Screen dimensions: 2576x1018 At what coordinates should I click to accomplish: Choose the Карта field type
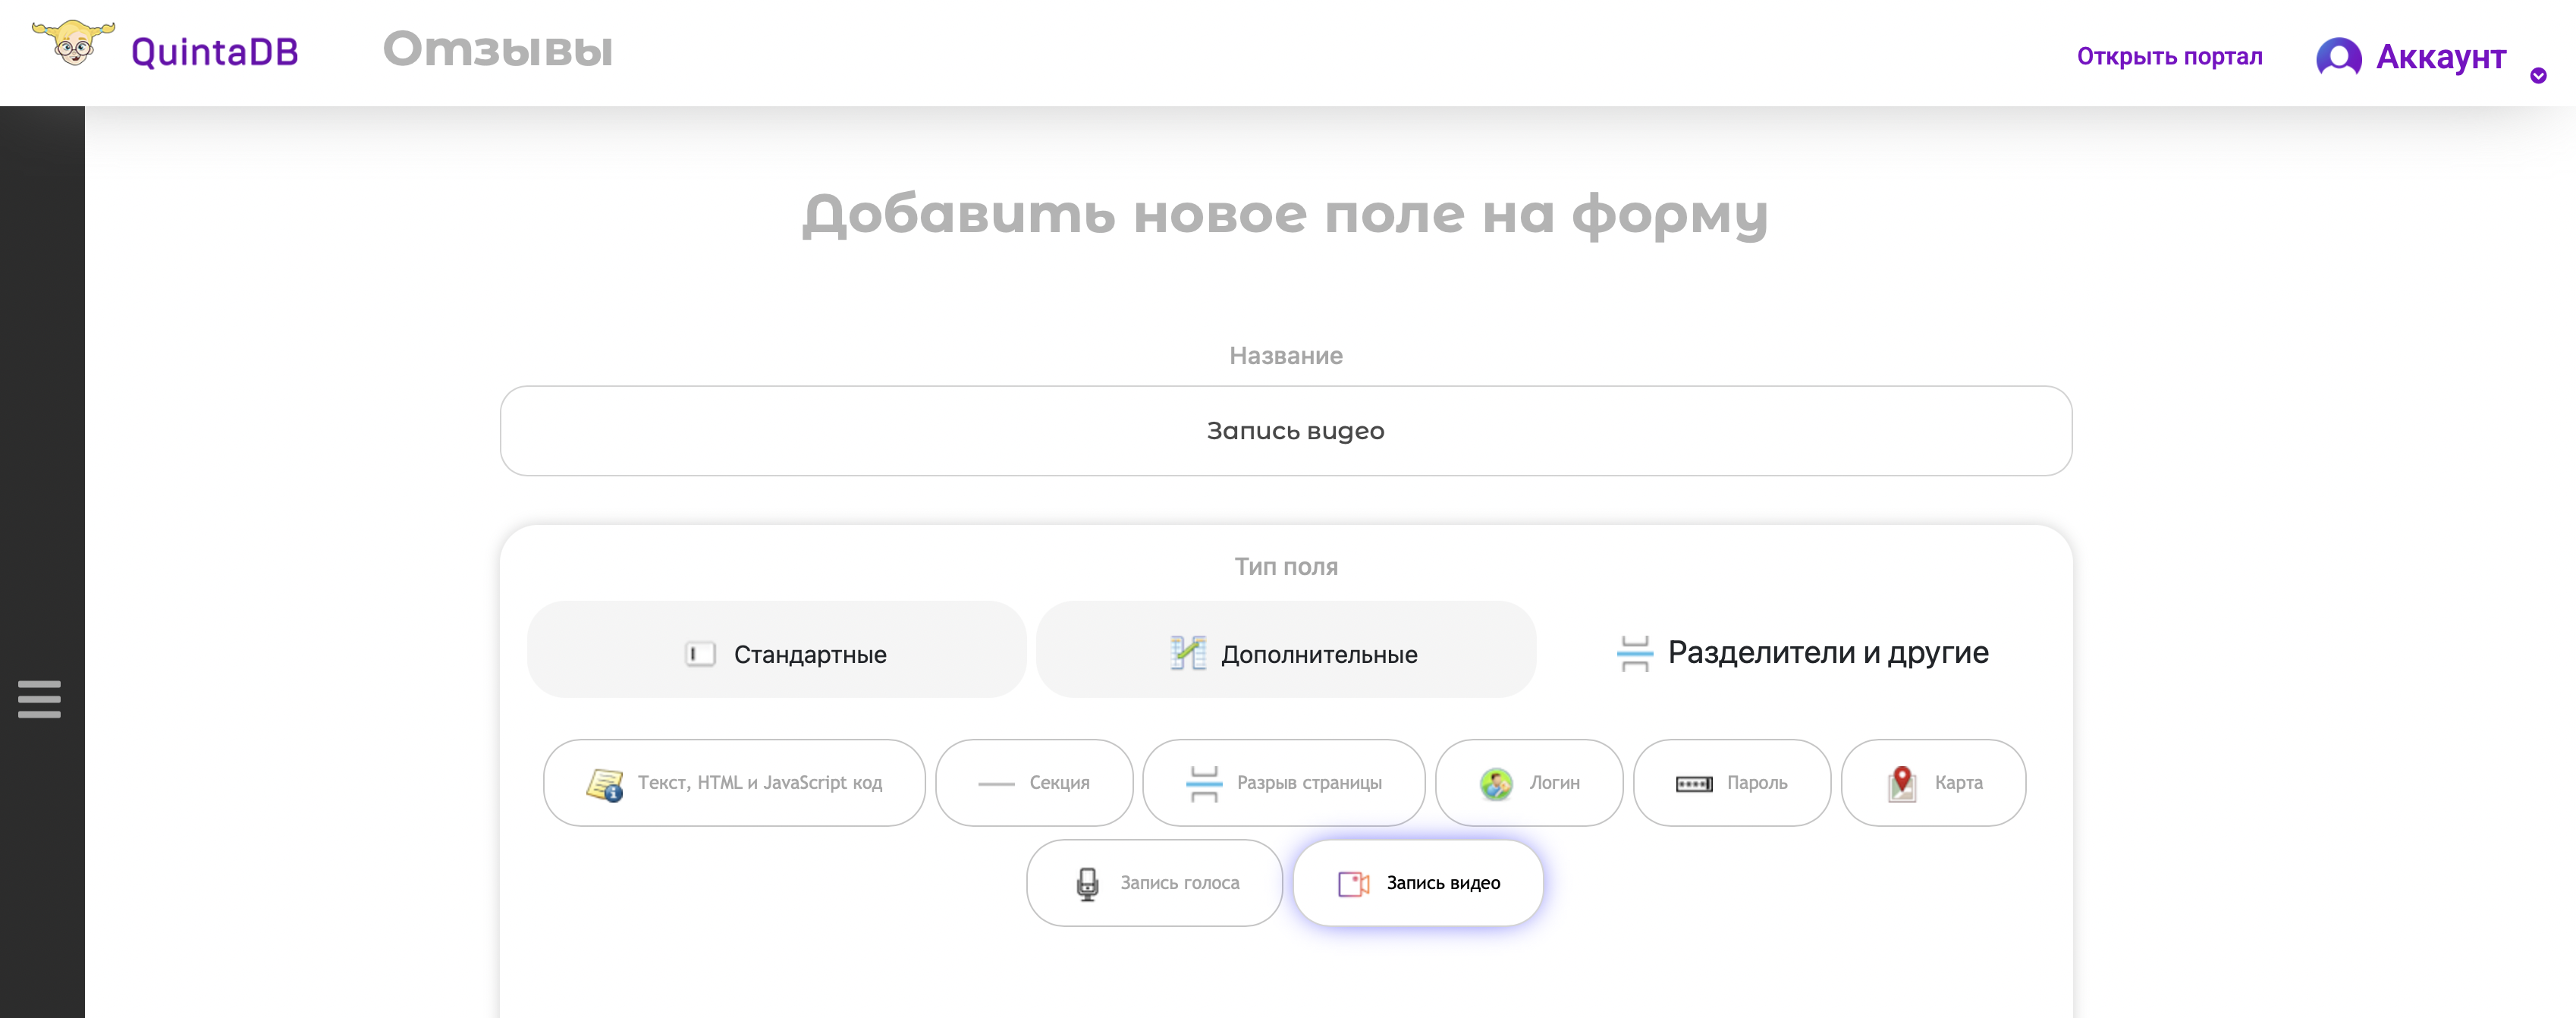(1933, 783)
